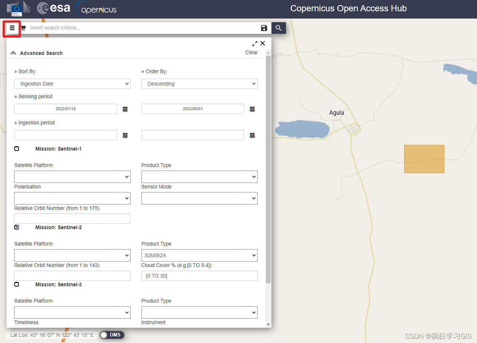Open Sentinel-1 Satellite Platform dropdown
This screenshot has width=477, height=343.
72,177
